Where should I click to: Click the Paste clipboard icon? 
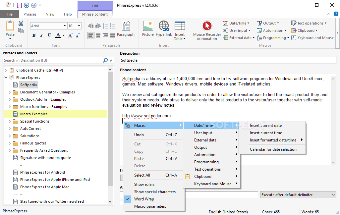pyautogui.click(x=10, y=26)
